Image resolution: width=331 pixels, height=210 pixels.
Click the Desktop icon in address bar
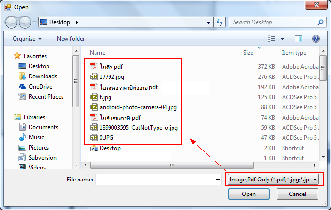pyautogui.click(x=44, y=22)
